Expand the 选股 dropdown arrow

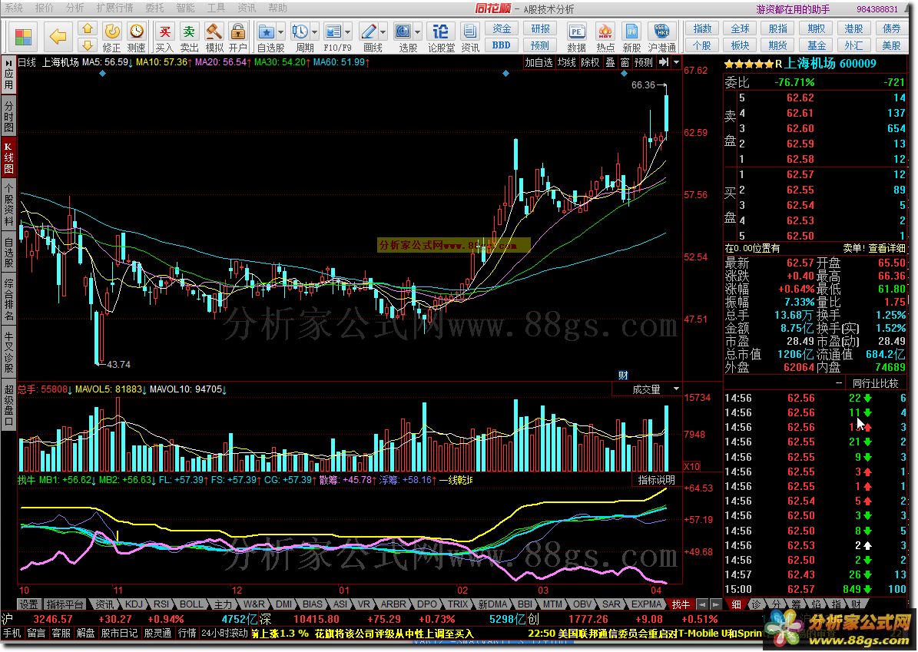(x=417, y=31)
